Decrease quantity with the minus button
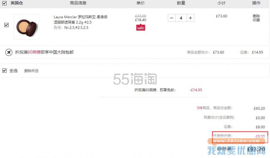Image resolution: width=270 pixels, height=158 pixels. pyautogui.click(x=172, y=18)
